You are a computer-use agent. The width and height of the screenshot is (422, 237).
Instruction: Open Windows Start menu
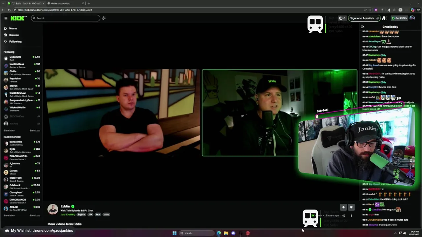pos(174,233)
